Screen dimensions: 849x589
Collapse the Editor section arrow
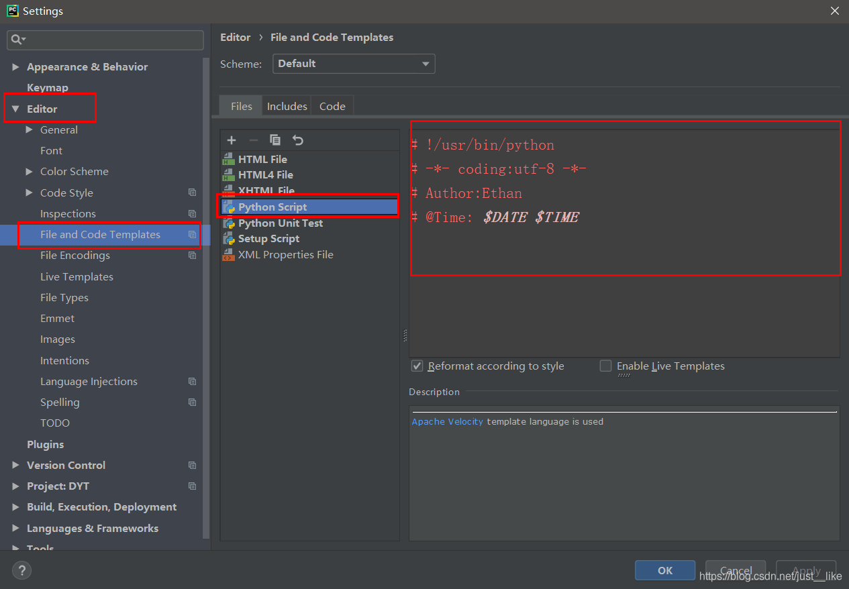[15, 109]
